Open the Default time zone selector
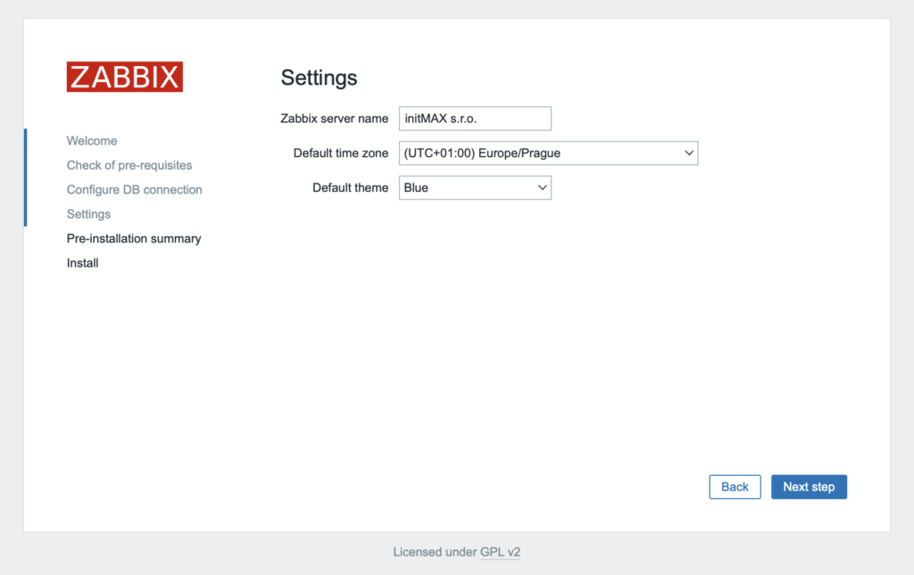The height and width of the screenshot is (575, 914). click(x=547, y=152)
